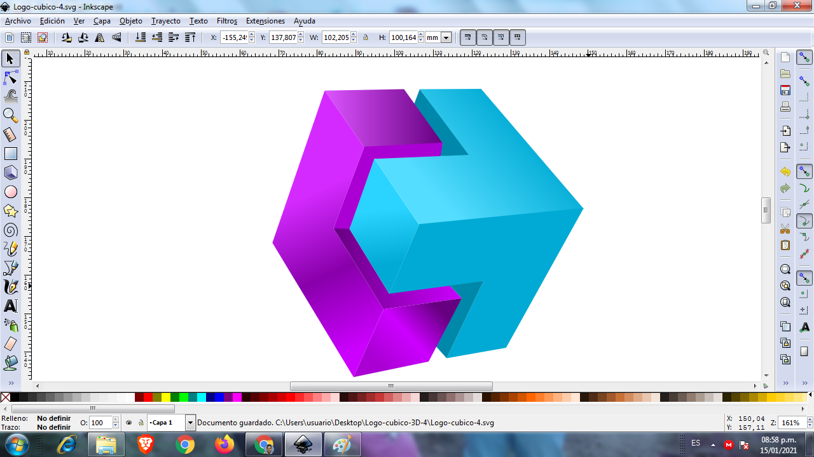Open the Filtros menu
Image resolution: width=814 pixels, height=457 pixels.
[227, 21]
